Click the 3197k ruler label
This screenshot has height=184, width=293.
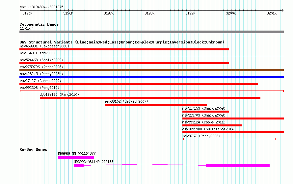[109, 13]
